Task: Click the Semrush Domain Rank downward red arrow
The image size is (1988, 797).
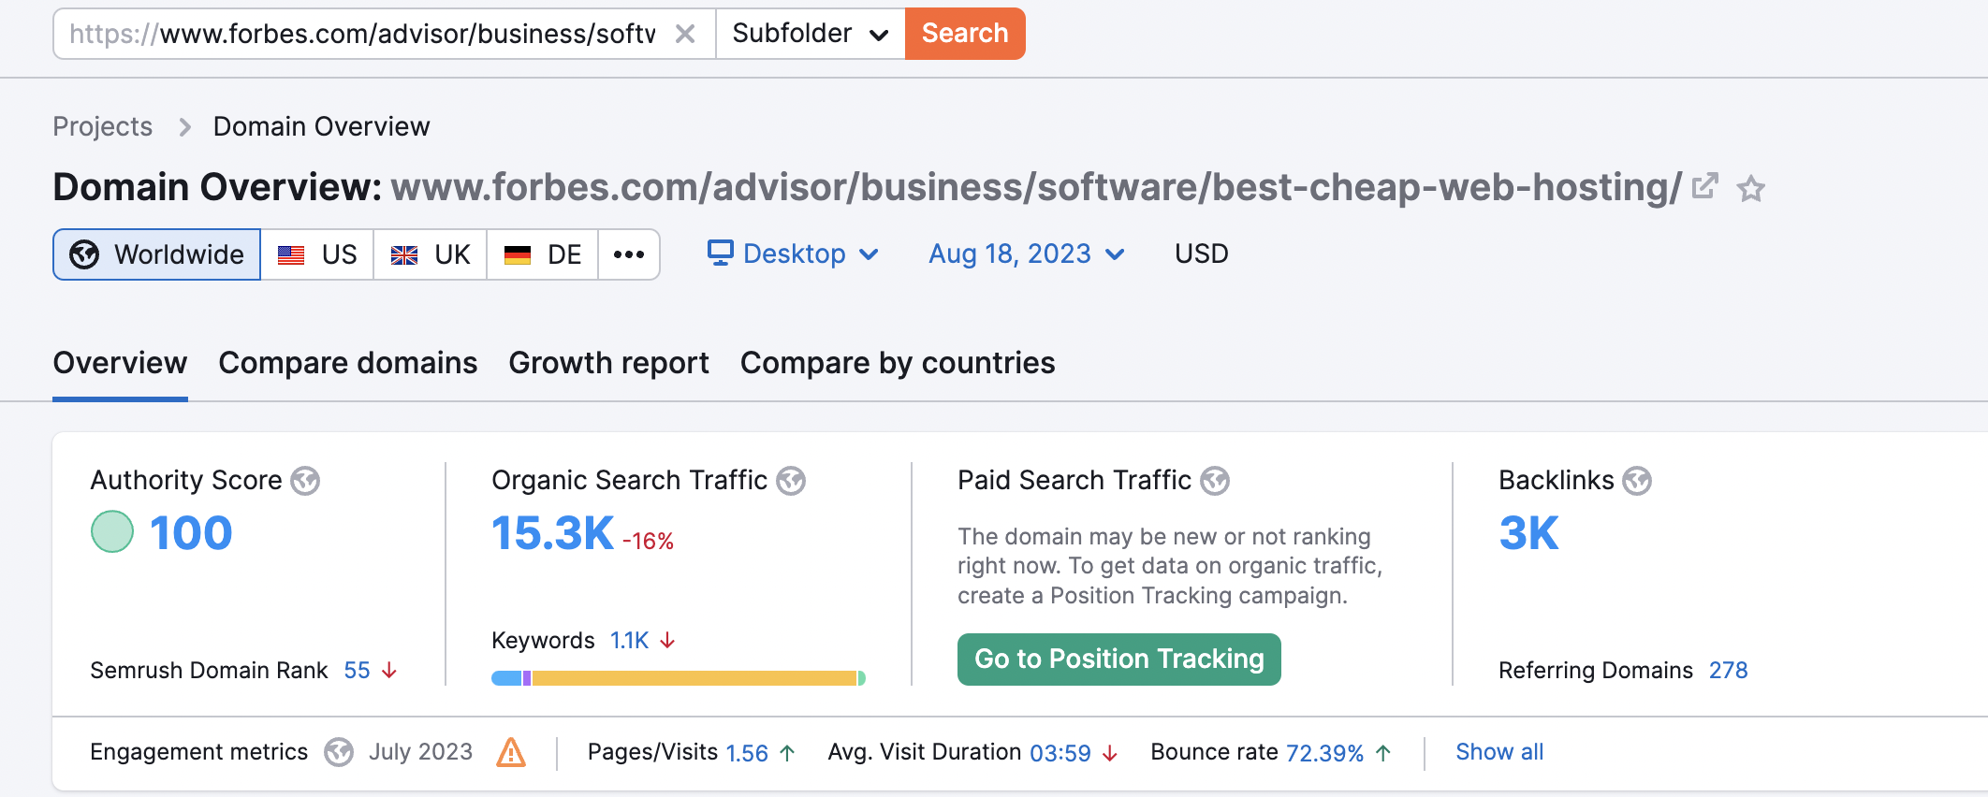Action: click(x=389, y=671)
